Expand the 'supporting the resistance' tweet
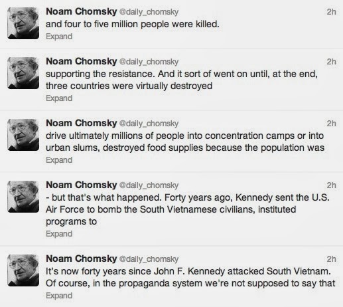343x307 pixels. [59, 98]
